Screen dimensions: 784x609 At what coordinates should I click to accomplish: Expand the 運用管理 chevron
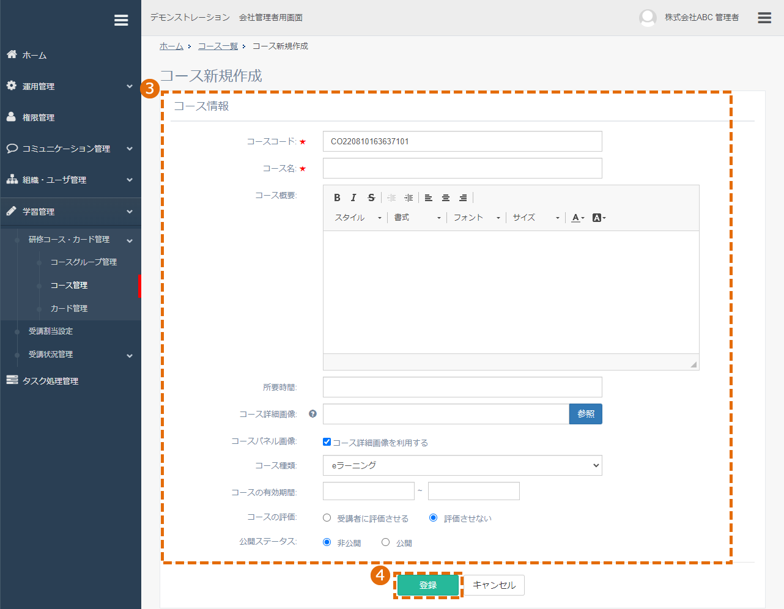pyautogui.click(x=130, y=86)
